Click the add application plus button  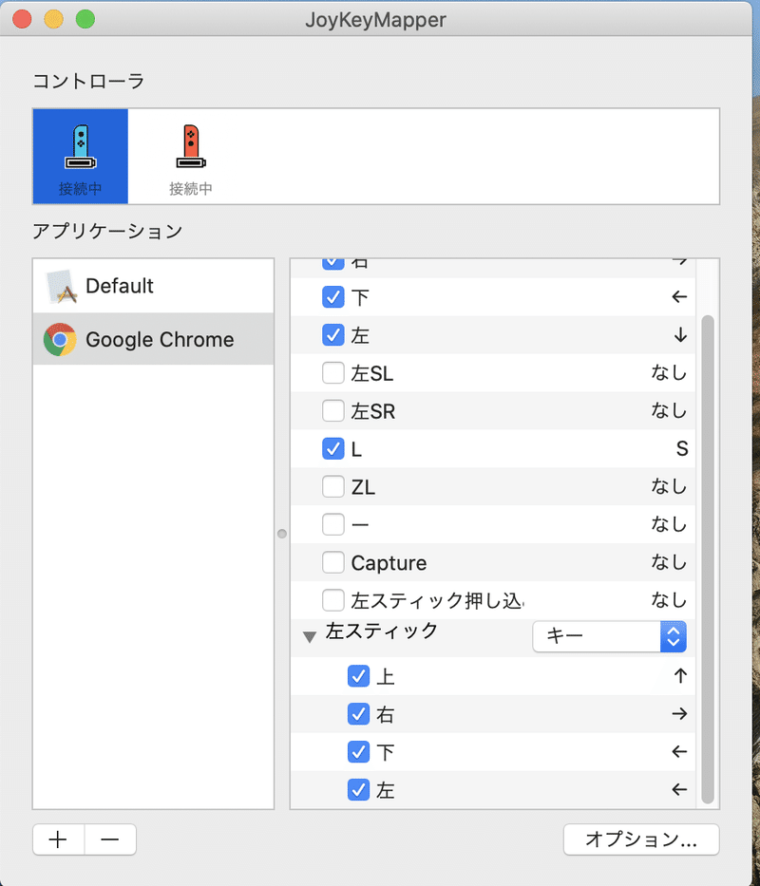point(58,839)
